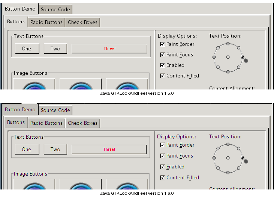Choose top-left text position radio in 1.6.0 panel
Image resolution: width=274 pixels, height=200 pixels.
218,148
